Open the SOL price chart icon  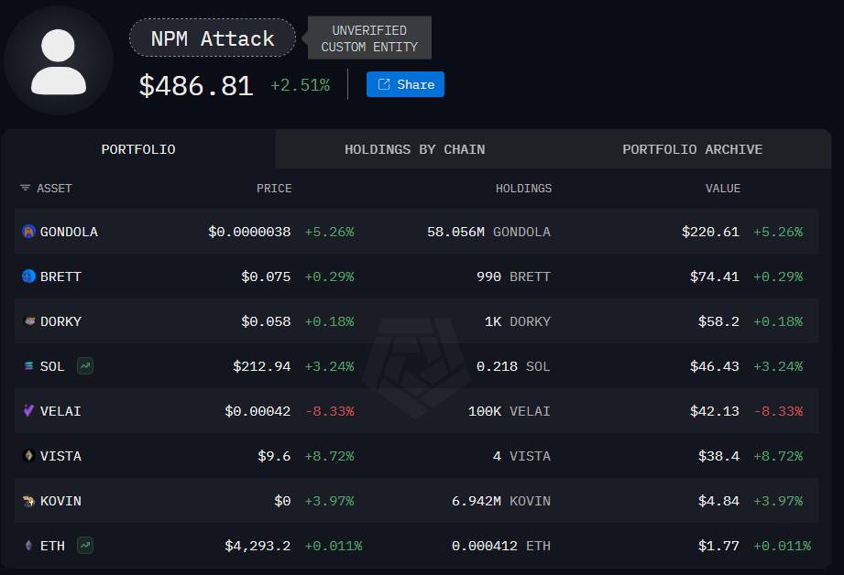tap(85, 366)
